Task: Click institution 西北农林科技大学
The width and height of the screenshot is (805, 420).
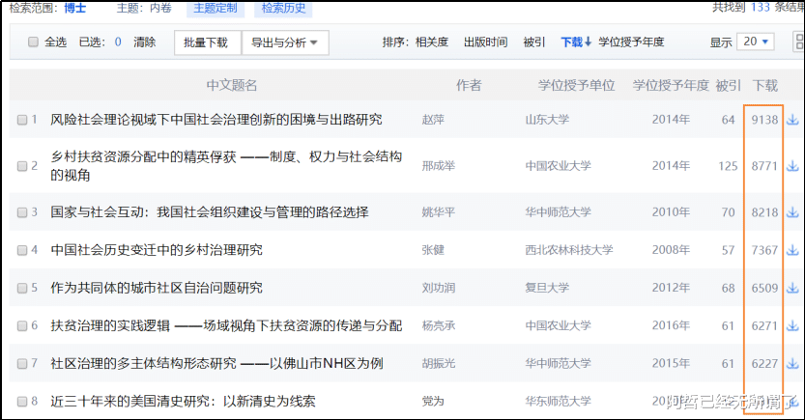Action: tap(569, 250)
